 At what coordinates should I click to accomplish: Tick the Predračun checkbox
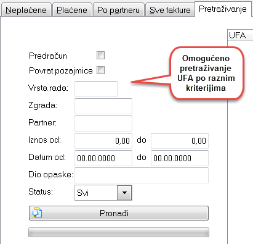100,56
